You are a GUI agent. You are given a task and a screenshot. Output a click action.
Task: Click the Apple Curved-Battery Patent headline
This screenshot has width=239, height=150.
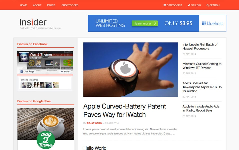(125, 110)
